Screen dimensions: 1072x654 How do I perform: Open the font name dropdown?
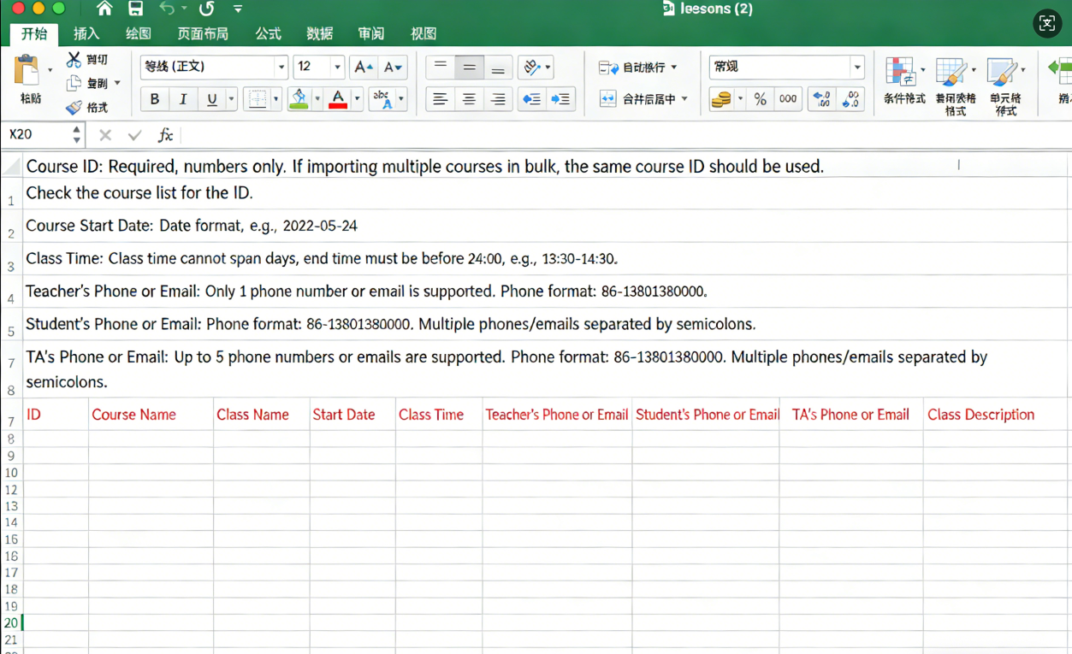pos(281,67)
